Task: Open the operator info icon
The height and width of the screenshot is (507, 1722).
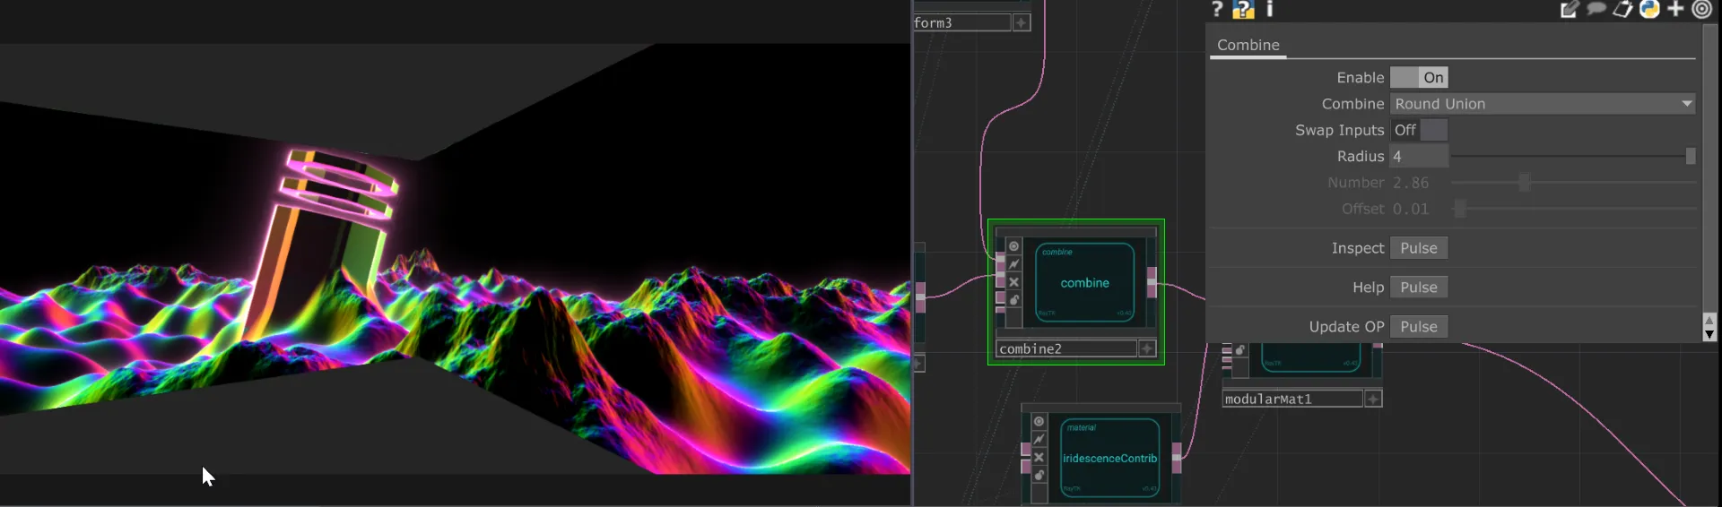Action: coord(1269,9)
